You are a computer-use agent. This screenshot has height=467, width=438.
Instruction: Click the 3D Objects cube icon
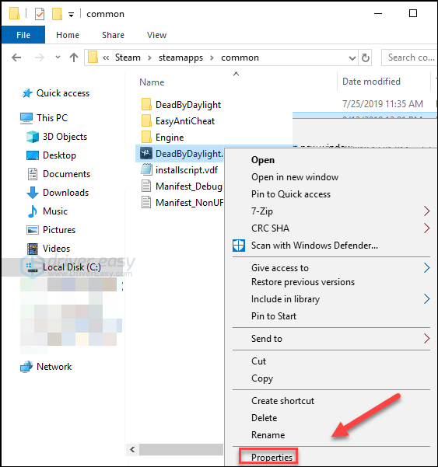[33, 137]
